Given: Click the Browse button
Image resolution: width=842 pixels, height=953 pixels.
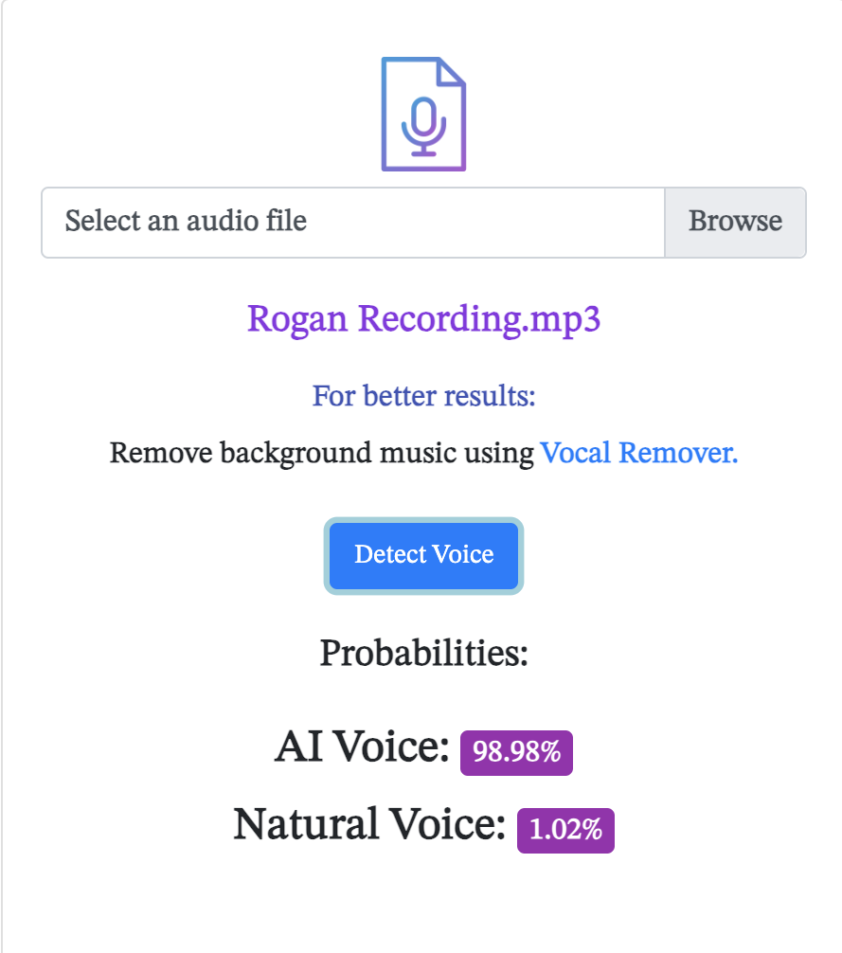Looking at the screenshot, I should (735, 222).
